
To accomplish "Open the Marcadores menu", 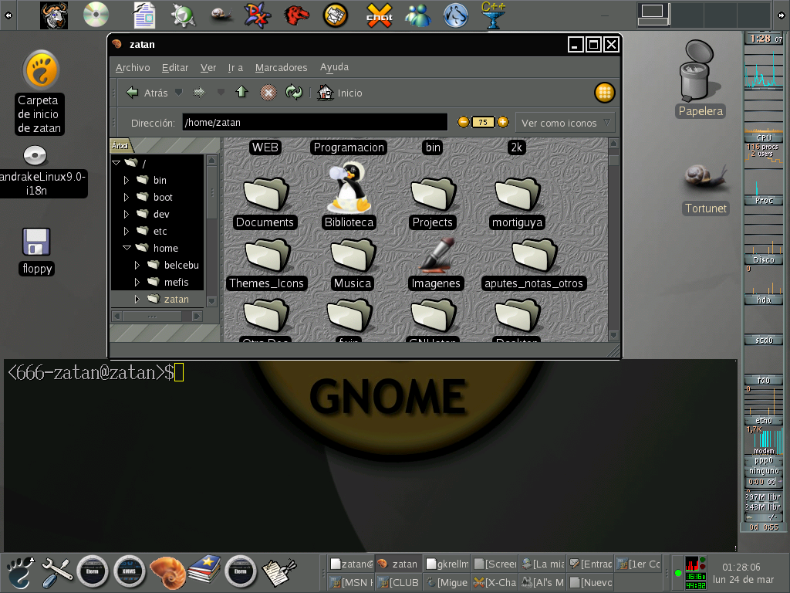I will [281, 68].
